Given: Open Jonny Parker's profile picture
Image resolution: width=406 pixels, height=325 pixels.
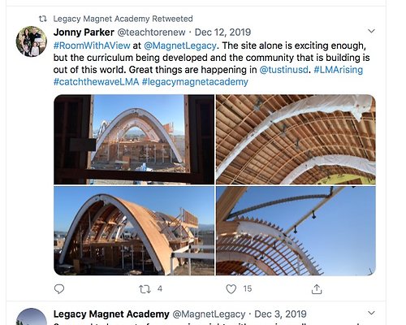Looking at the screenshot, I should tap(32, 41).
